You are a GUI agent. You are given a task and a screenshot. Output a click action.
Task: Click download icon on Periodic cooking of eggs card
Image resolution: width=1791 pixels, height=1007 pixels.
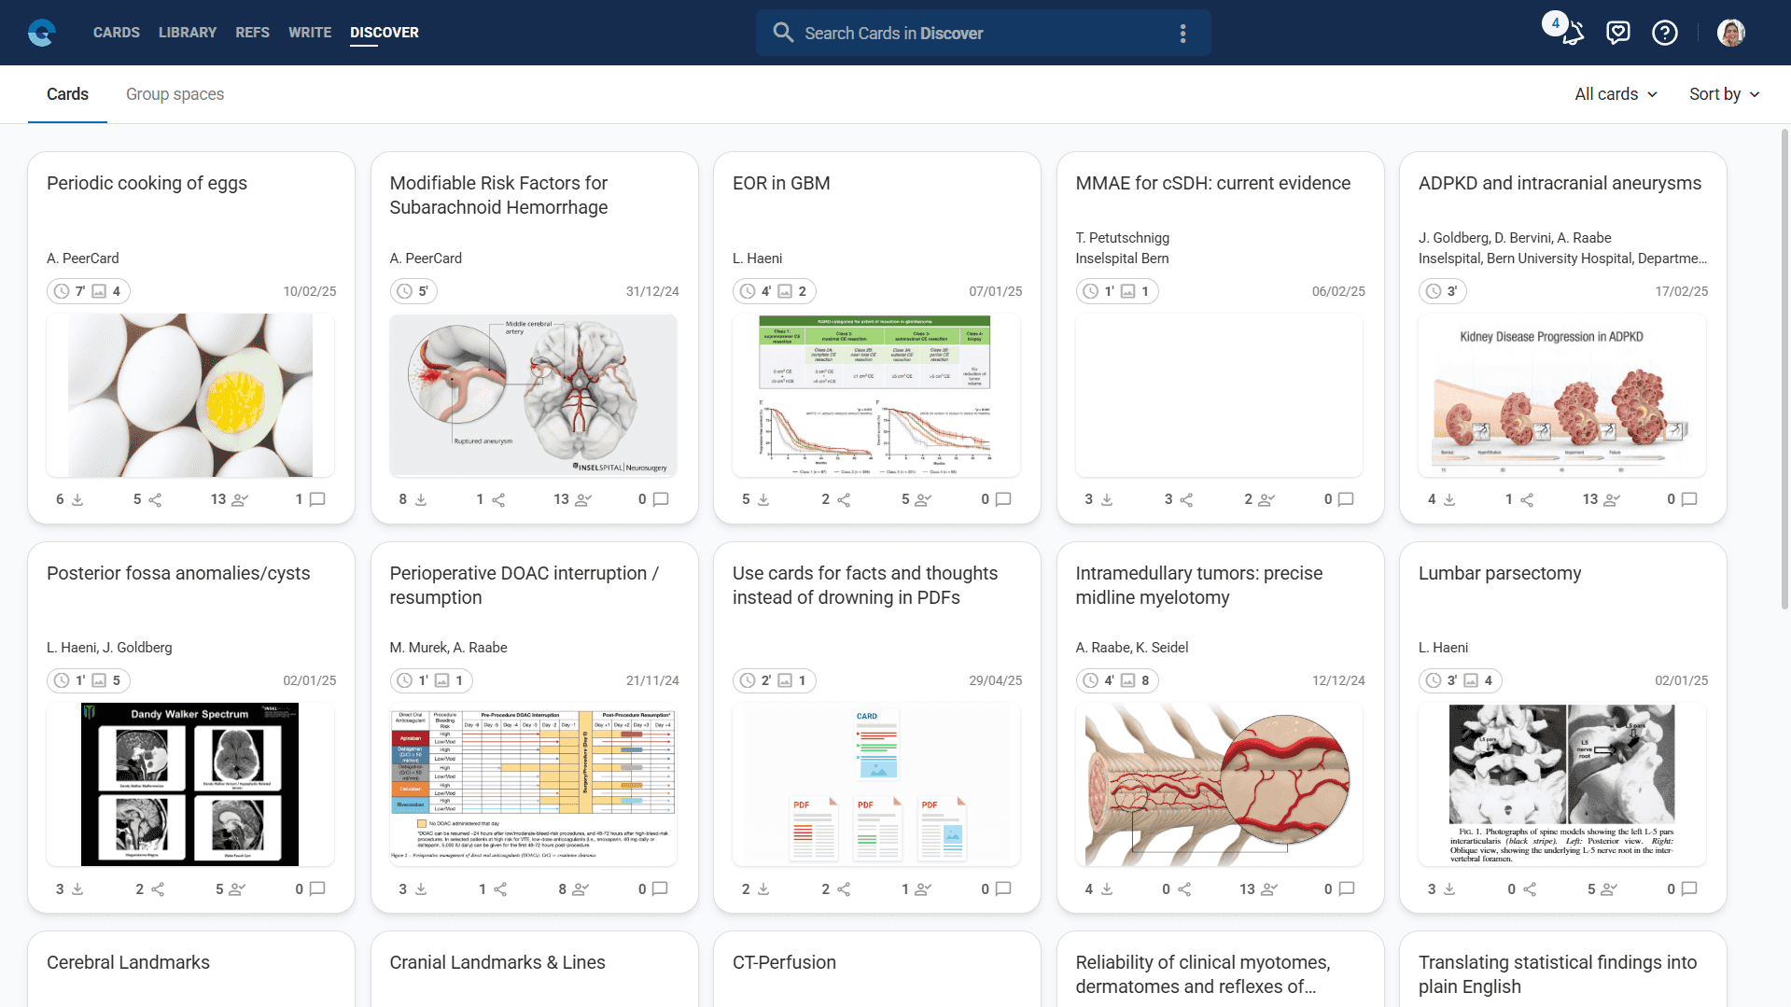[77, 500]
